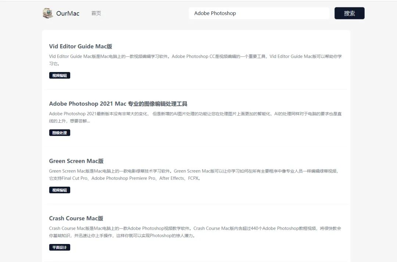Click the 视频编辑 tag under Vid Editor Guide
The width and height of the screenshot is (397, 262).
click(x=60, y=75)
